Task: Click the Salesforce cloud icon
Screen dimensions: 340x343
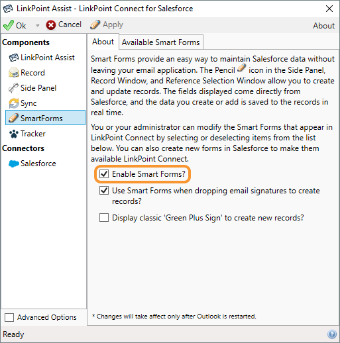Action: [14, 164]
